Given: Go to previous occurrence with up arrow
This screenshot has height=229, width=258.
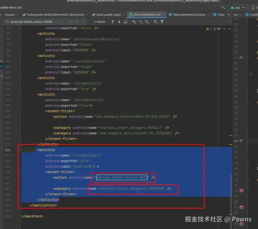Looking at the screenshot, I should click(x=113, y=22).
